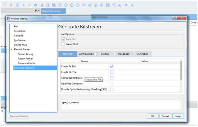Click the light bulb toolbar icon
The image size is (198, 127).
pos(126,5)
